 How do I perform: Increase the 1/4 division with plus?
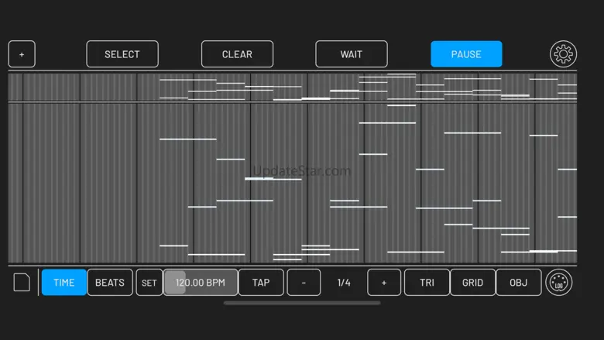[384, 283]
